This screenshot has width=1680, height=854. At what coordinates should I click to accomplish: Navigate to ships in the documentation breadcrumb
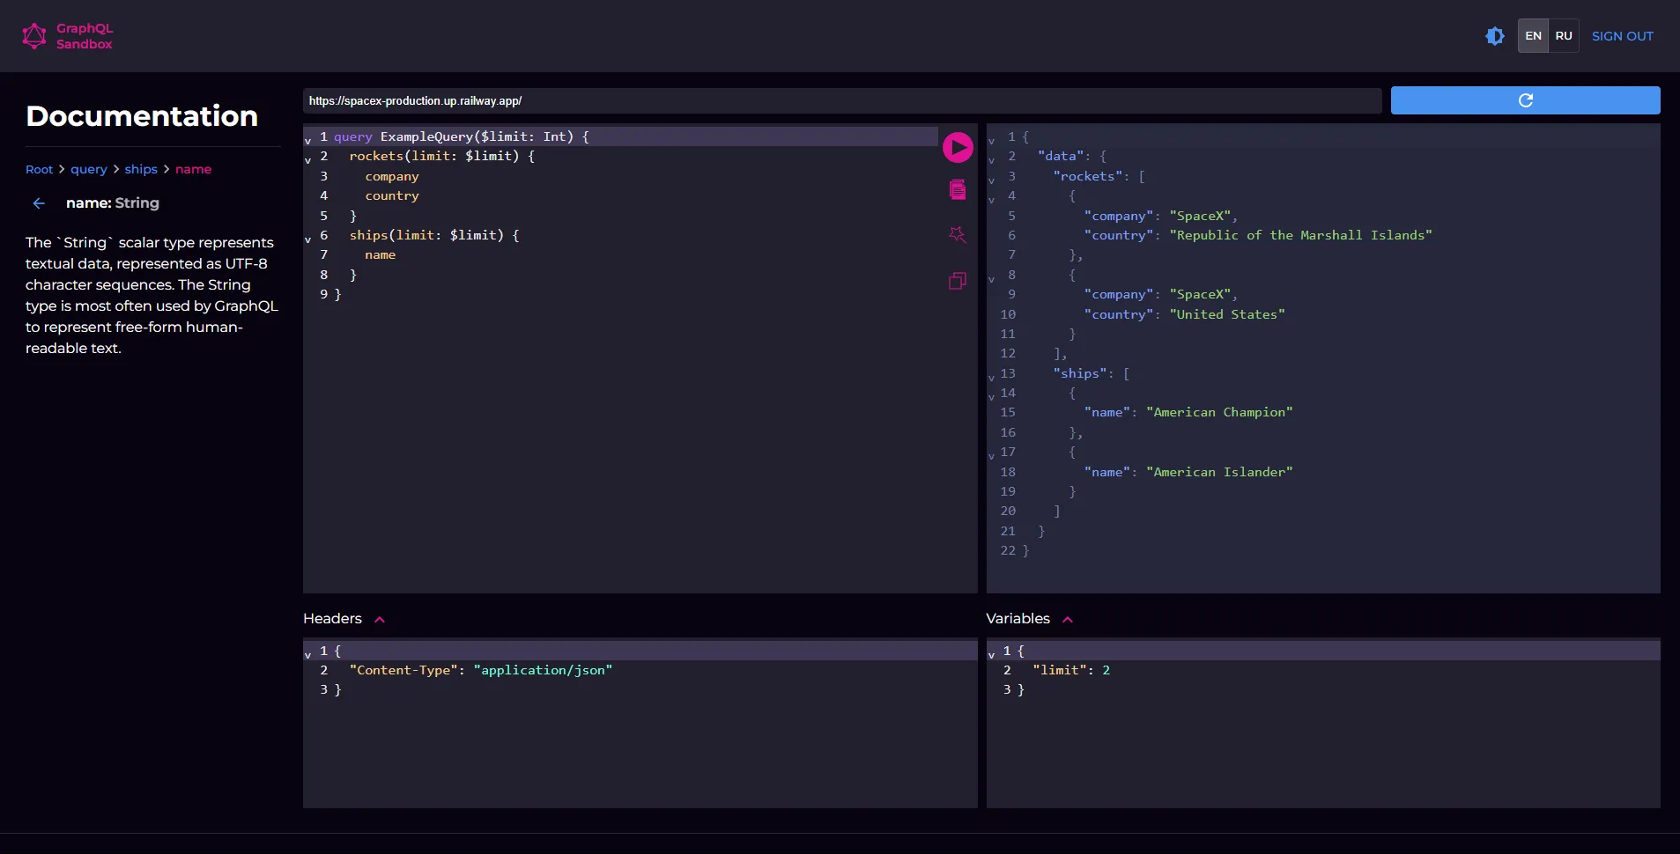[x=141, y=169]
